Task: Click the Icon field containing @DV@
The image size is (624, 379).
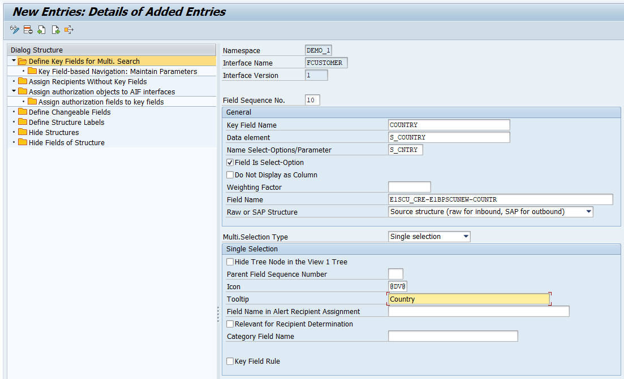Action: coord(398,286)
